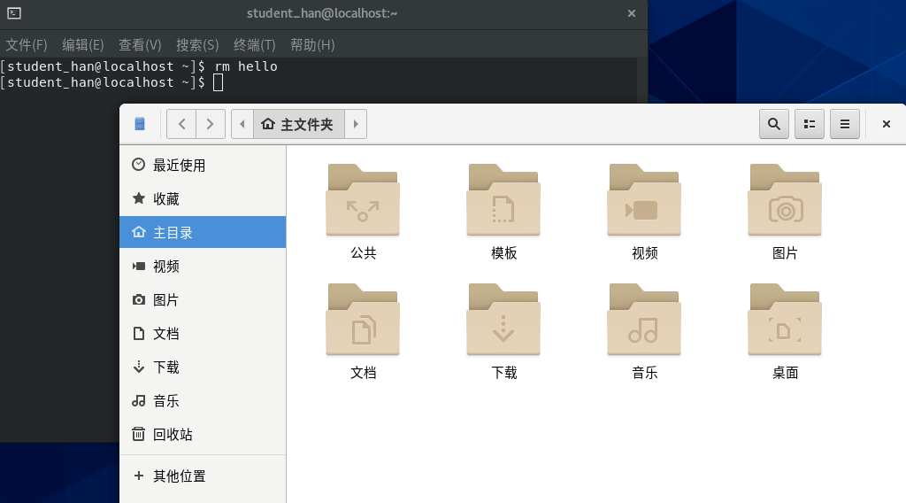Go back with the left arrow button

(x=181, y=124)
